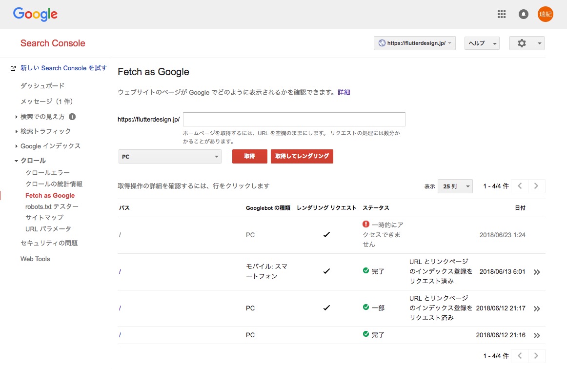Open the settings gear menu
The width and height of the screenshot is (567, 369).
point(526,43)
